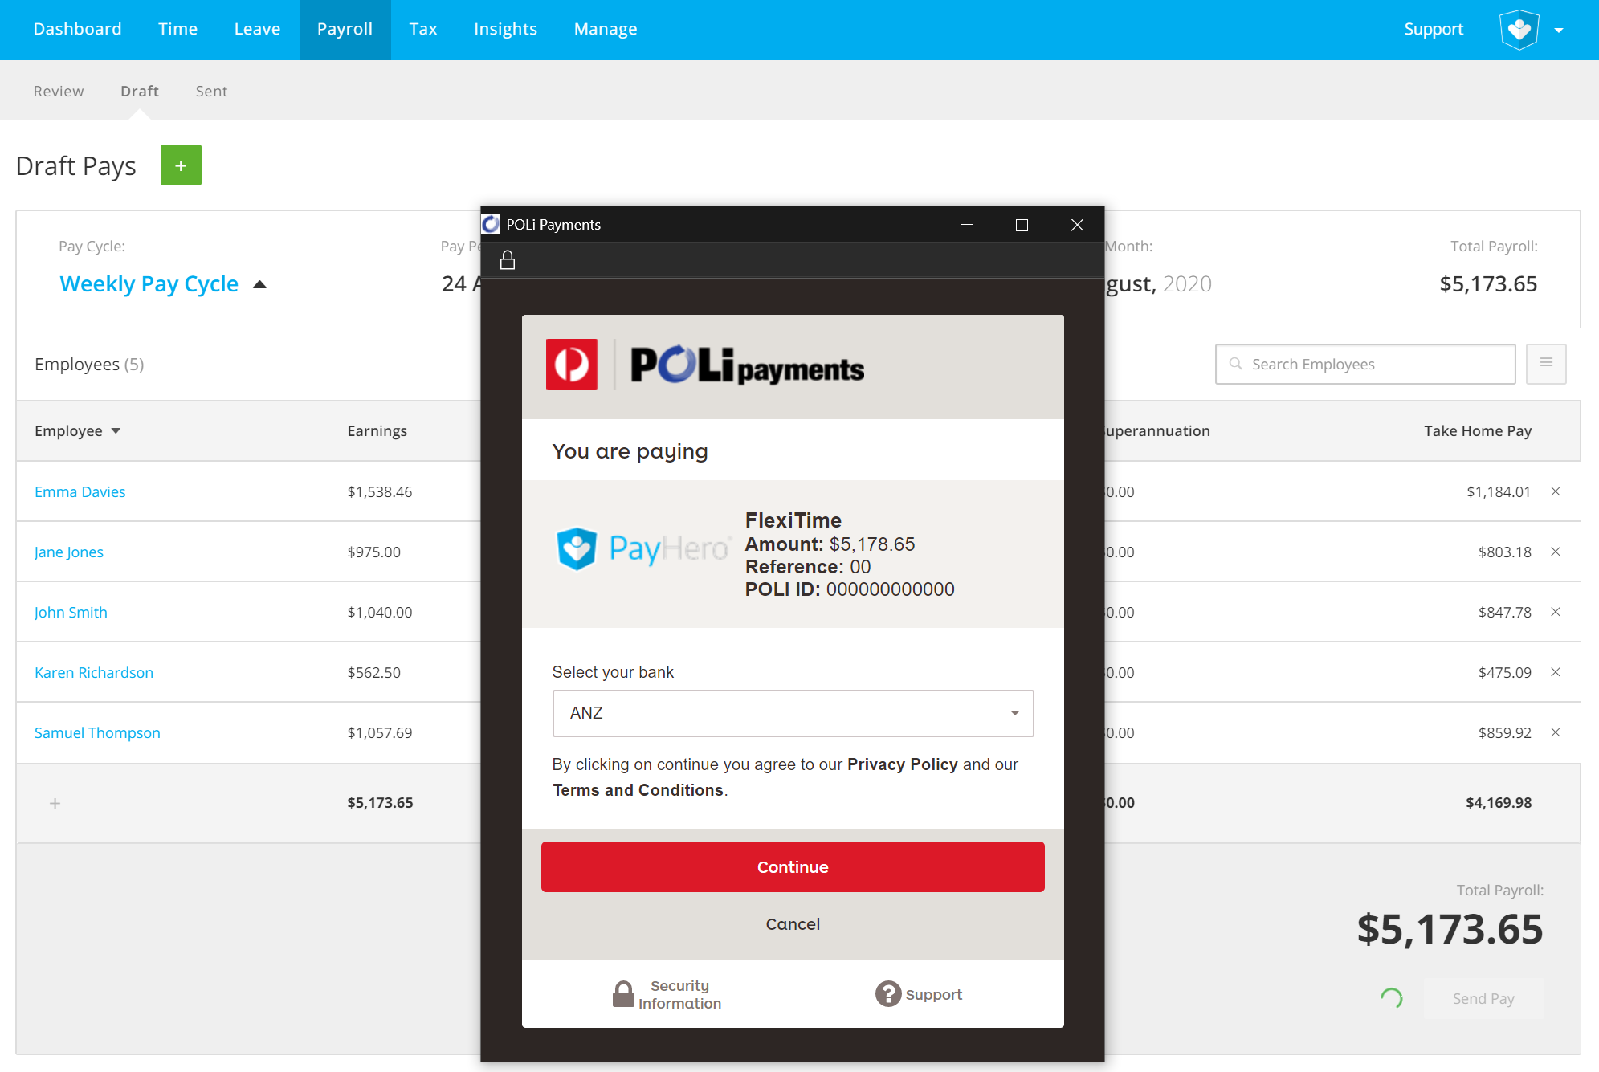Click the Weekly Pay Cycle link text
Image resolution: width=1599 pixels, height=1072 pixels.
pyautogui.click(x=149, y=284)
